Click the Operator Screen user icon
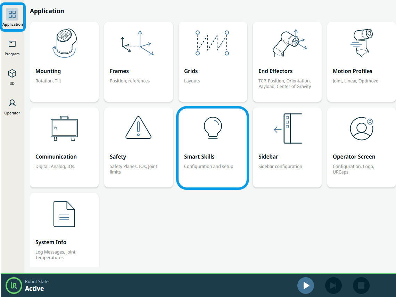 (361, 128)
